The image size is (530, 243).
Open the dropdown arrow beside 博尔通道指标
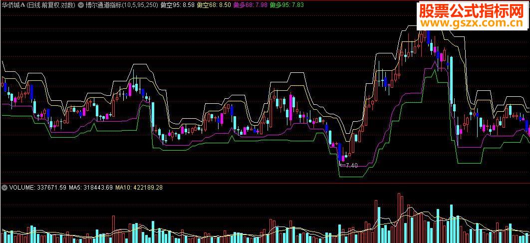click(81, 5)
